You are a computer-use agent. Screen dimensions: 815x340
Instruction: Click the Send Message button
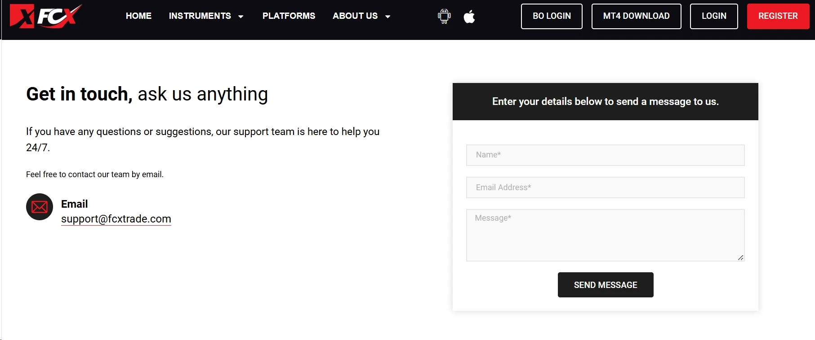606,285
